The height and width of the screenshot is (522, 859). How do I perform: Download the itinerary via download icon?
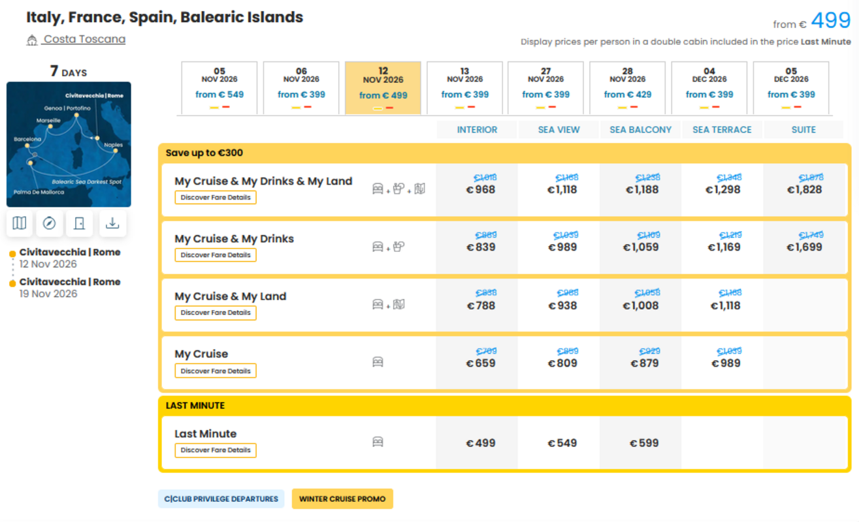click(112, 224)
